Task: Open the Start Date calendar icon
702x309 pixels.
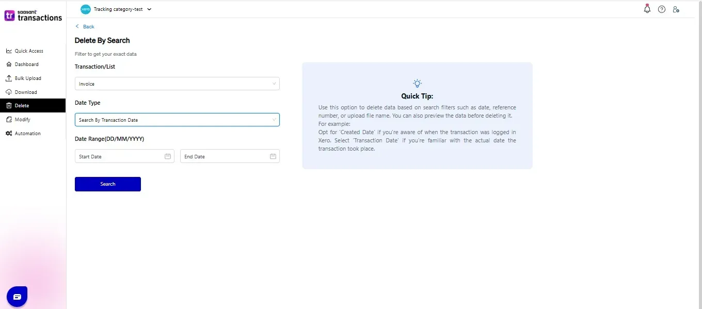Action: point(168,156)
